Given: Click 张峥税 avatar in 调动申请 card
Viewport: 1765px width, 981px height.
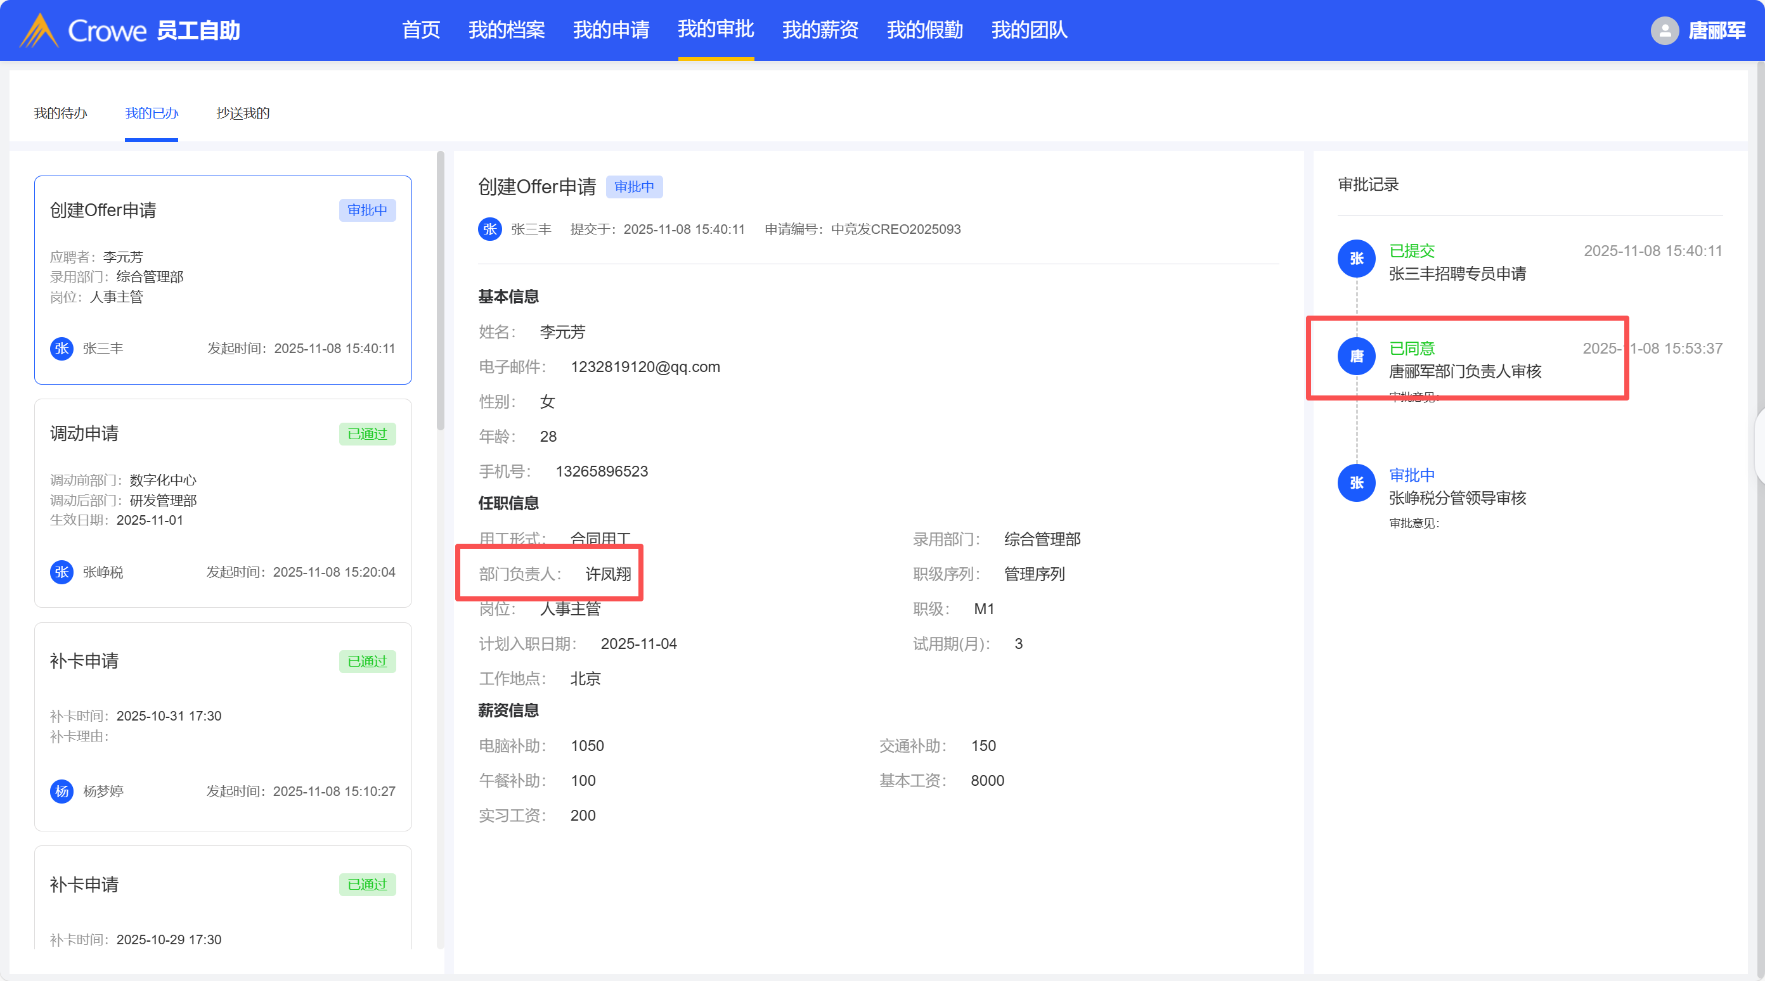Looking at the screenshot, I should 61,572.
